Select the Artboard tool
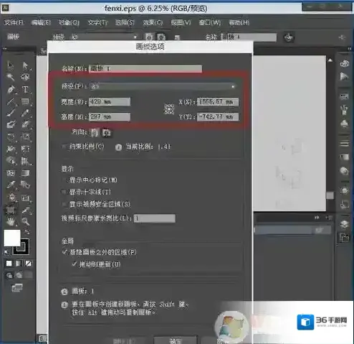354x344 pixels. click(x=10, y=210)
